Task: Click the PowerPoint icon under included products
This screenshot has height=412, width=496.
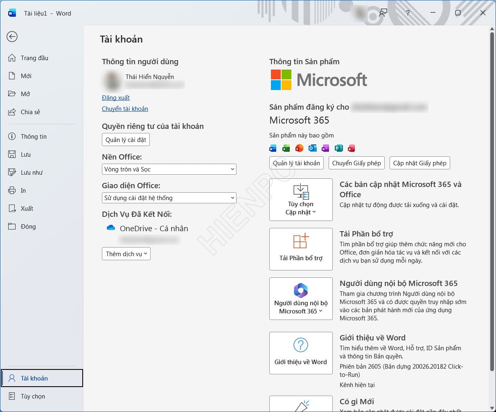Action: point(299,148)
